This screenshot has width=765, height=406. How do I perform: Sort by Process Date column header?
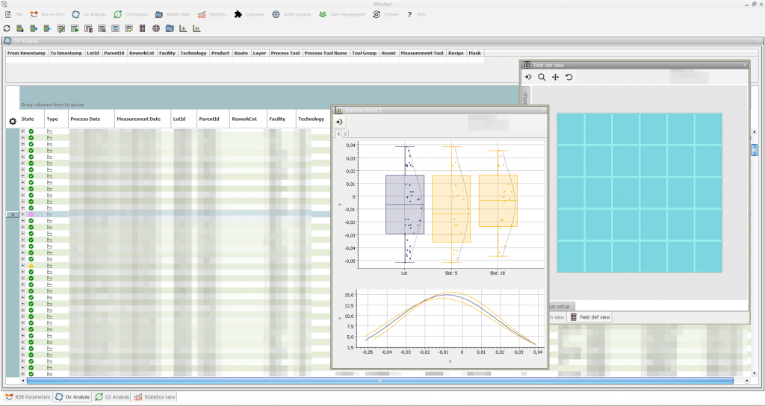coord(92,119)
